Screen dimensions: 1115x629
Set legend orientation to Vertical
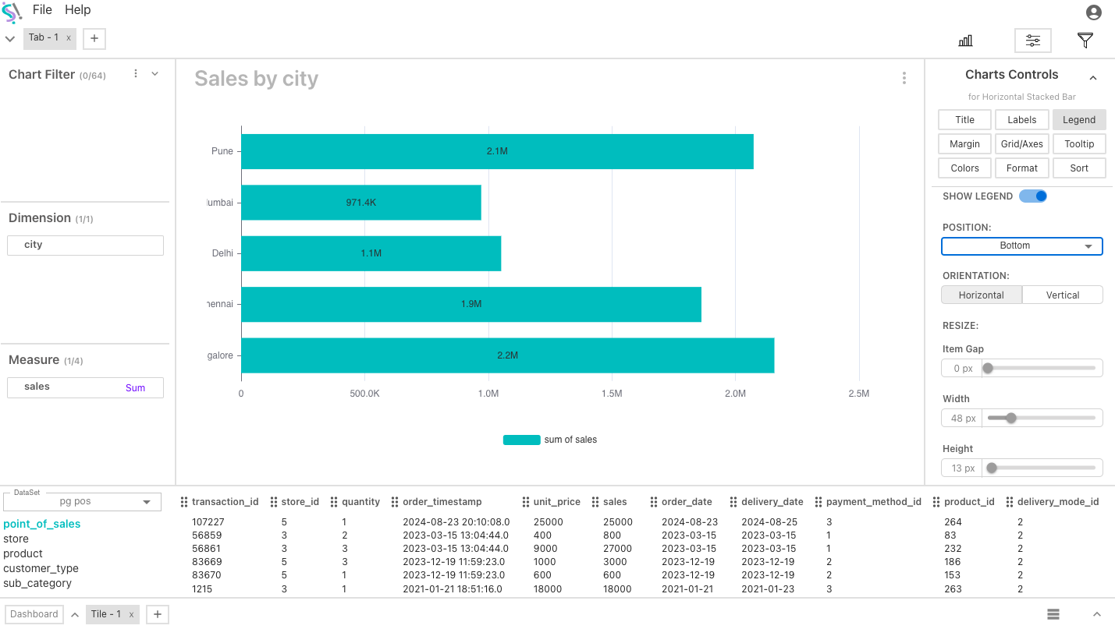pyautogui.click(x=1063, y=295)
